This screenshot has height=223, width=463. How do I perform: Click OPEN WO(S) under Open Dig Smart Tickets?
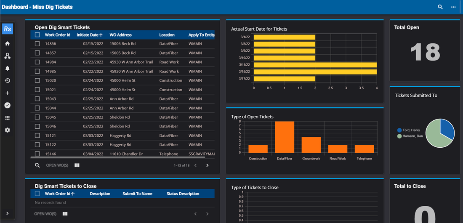click(x=57, y=165)
